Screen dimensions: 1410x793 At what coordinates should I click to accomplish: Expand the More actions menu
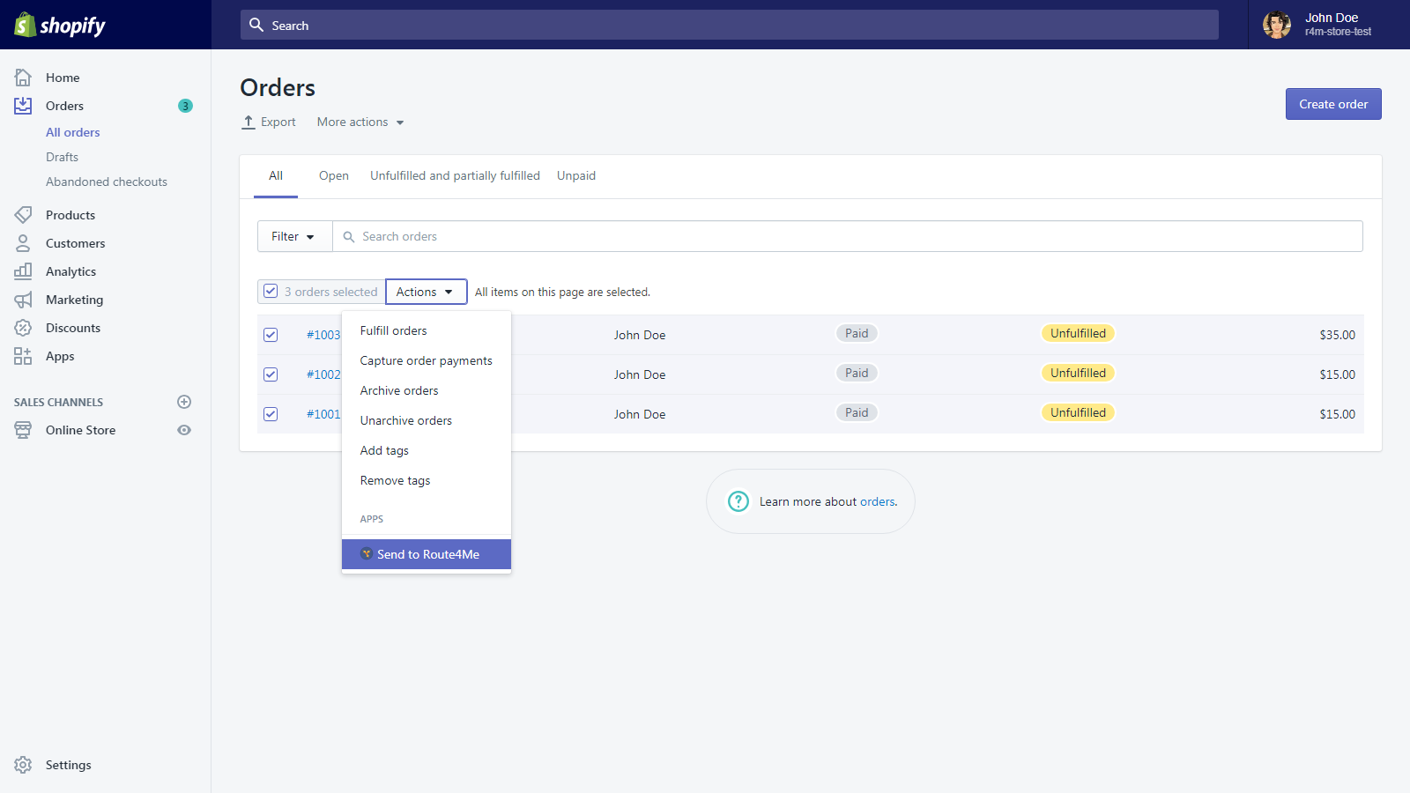point(360,122)
